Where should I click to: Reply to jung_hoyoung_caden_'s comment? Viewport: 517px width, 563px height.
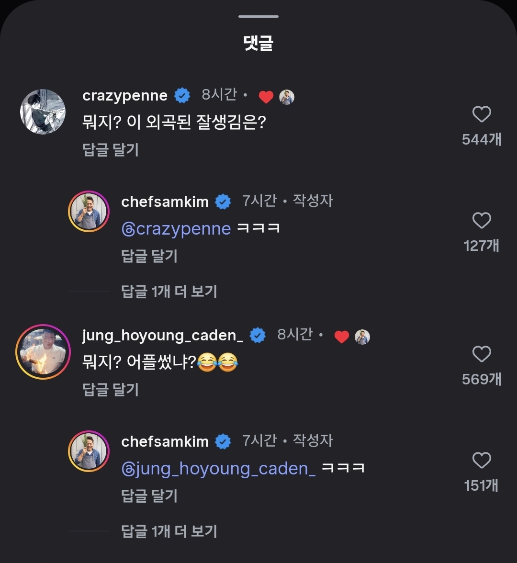coord(111,390)
